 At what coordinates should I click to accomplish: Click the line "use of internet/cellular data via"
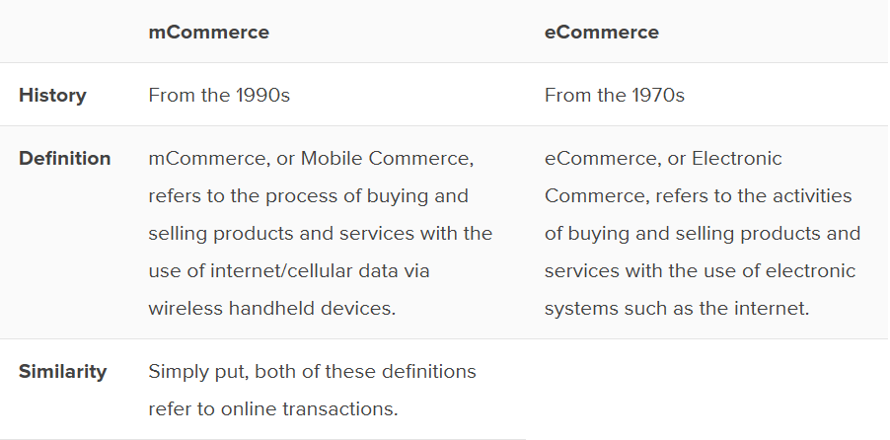coord(289,270)
